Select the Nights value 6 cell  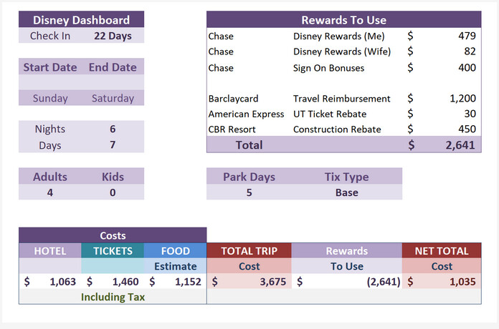click(113, 129)
